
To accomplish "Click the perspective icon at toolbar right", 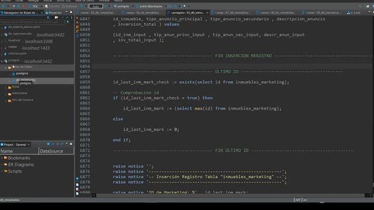I will (x=368, y=6).
